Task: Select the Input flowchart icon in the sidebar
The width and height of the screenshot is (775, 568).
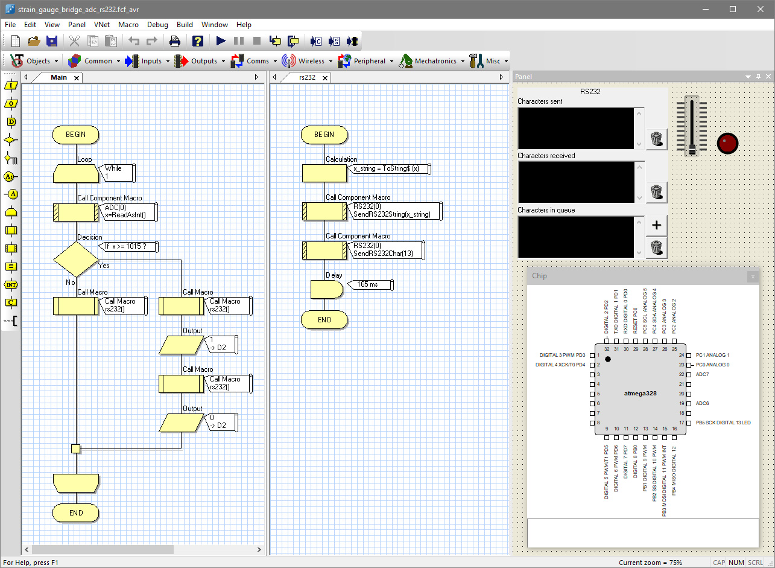Action: click(11, 86)
